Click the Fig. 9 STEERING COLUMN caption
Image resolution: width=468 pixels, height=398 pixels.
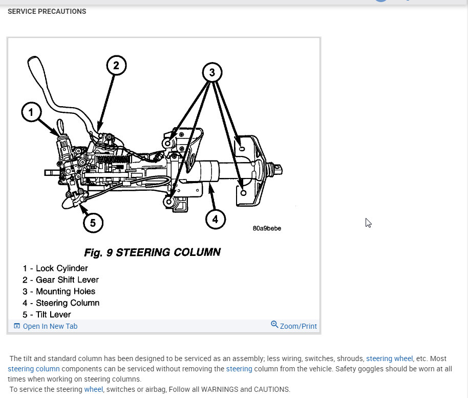152,252
